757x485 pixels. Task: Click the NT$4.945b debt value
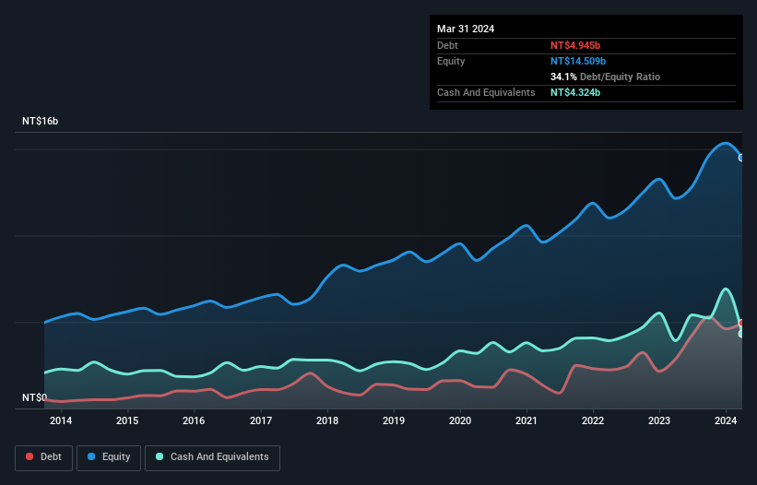click(575, 45)
